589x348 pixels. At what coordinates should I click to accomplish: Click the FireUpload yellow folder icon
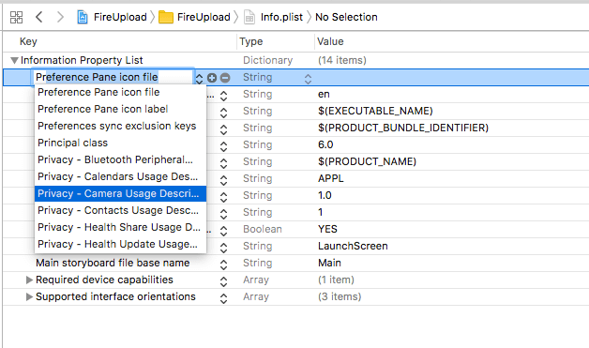tap(166, 17)
